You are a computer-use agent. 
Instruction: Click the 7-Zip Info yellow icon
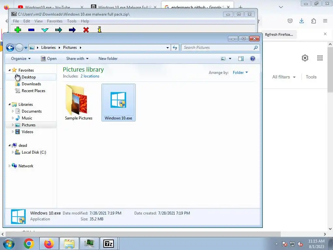(100, 30)
